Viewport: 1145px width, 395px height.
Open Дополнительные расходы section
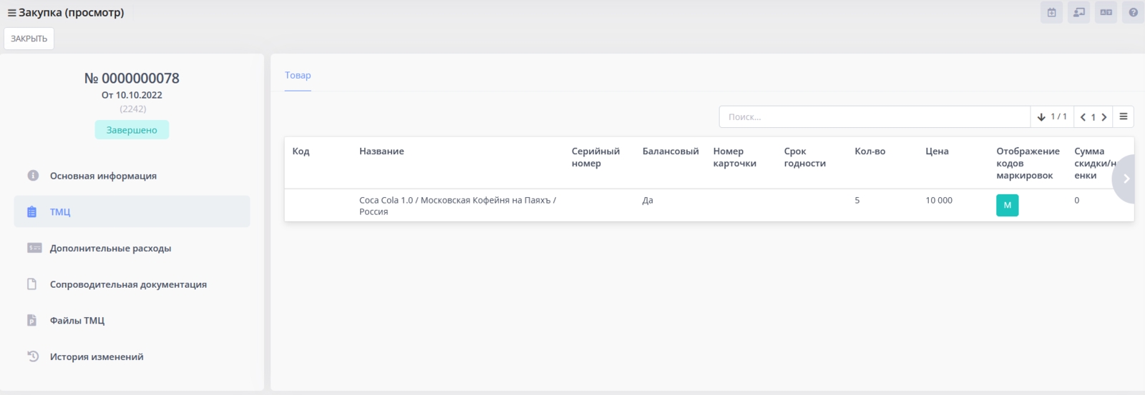110,249
